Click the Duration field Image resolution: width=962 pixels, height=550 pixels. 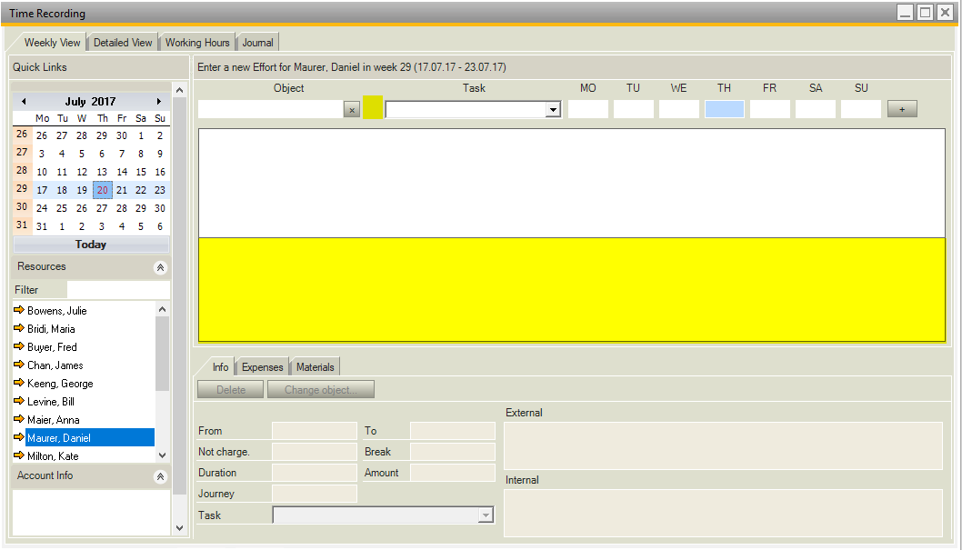[314, 472]
